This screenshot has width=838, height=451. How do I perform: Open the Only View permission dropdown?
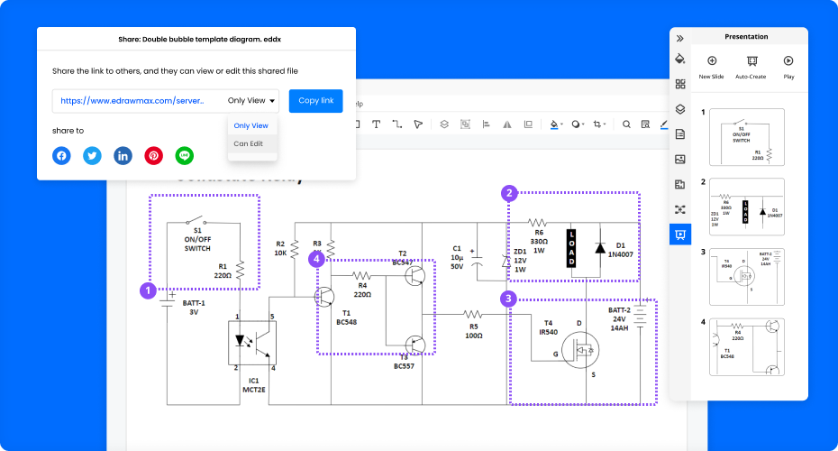pyautogui.click(x=252, y=101)
